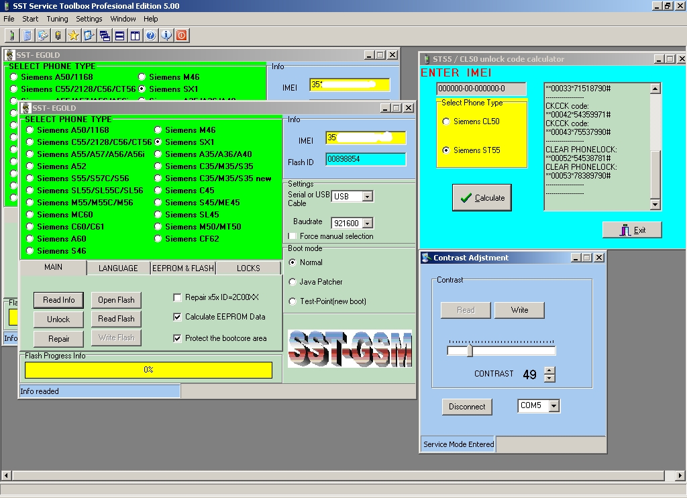Switch to the MAIN tab
Image resolution: width=687 pixels, height=498 pixels.
53,267
